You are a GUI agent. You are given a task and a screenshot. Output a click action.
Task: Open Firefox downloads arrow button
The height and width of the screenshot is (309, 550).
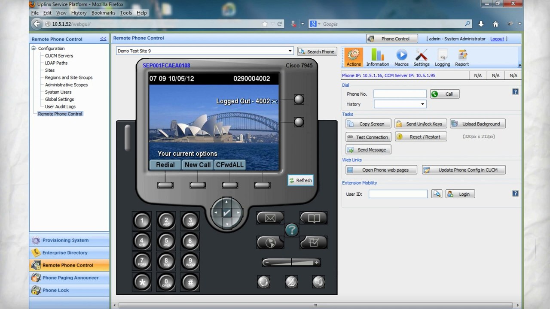pos(481,24)
